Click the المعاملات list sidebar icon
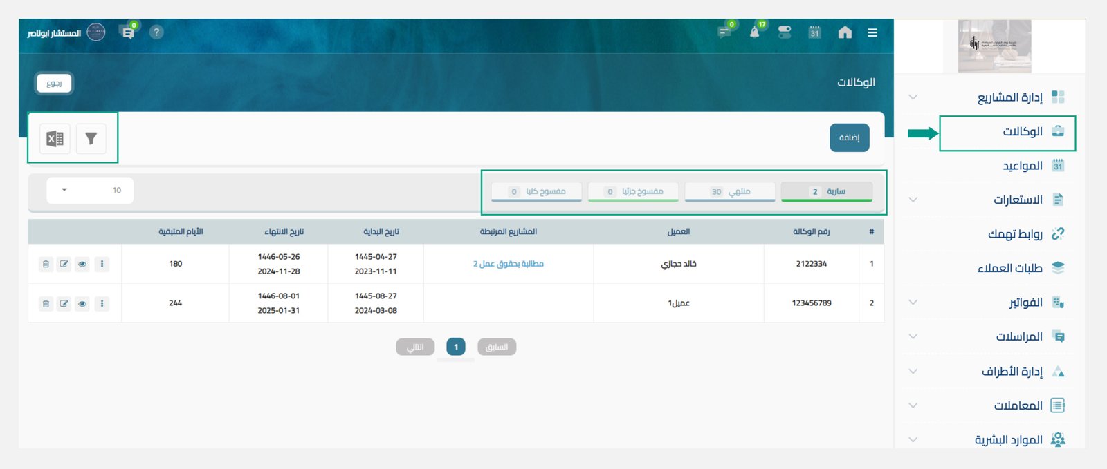 (1058, 405)
